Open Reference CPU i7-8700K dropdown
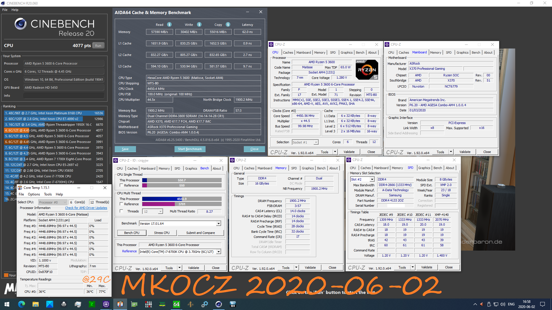Image resolution: width=552 pixels, height=310 pixels. coord(218,252)
